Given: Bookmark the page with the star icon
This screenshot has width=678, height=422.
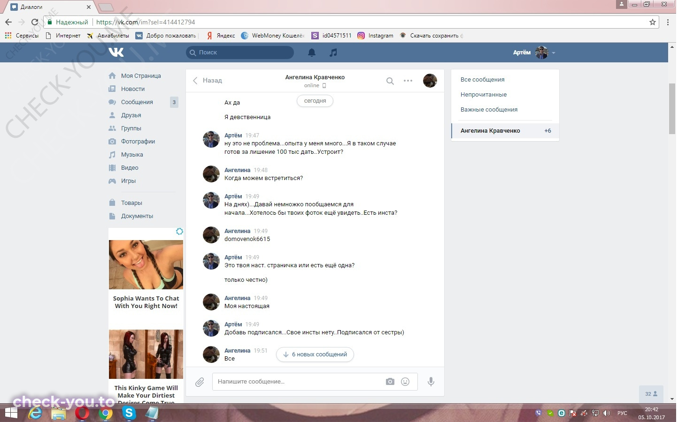Looking at the screenshot, I should 652,22.
